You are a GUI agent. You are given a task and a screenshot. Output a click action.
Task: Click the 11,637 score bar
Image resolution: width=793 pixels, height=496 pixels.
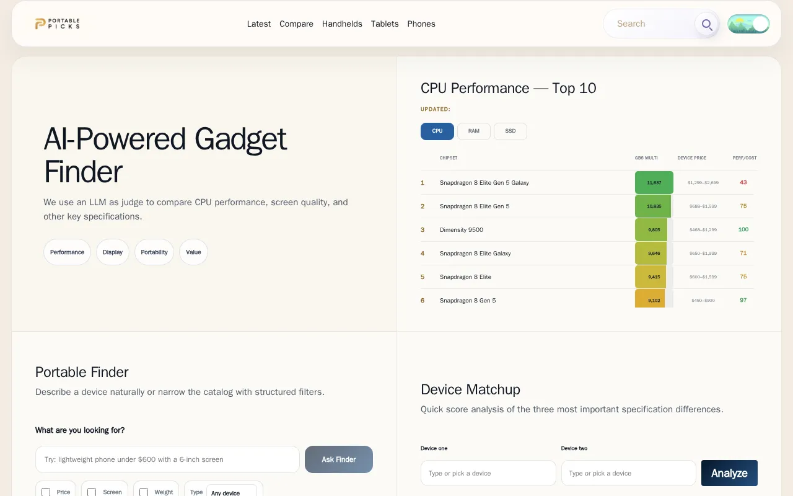pyautogui.click(x=654, y=183)
